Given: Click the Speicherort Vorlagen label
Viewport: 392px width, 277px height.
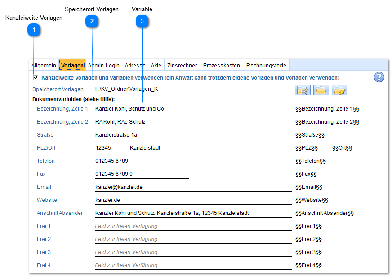Looking at the screenshot, I should 58,89.
